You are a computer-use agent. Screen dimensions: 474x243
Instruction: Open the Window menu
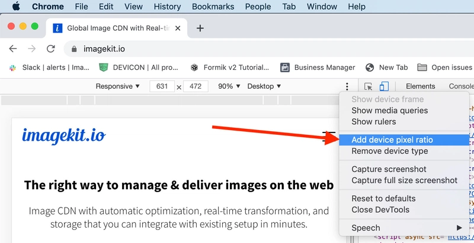[322, 7]
